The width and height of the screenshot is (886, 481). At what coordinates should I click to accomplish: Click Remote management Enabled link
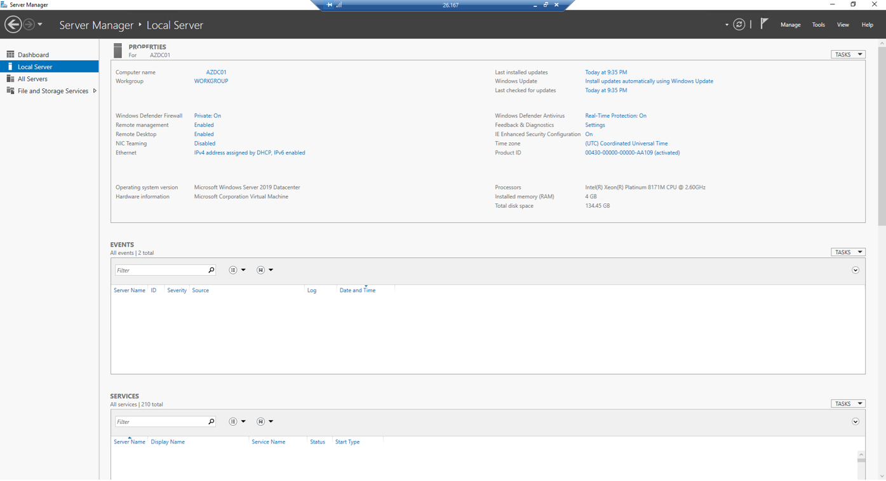(204, 125)
